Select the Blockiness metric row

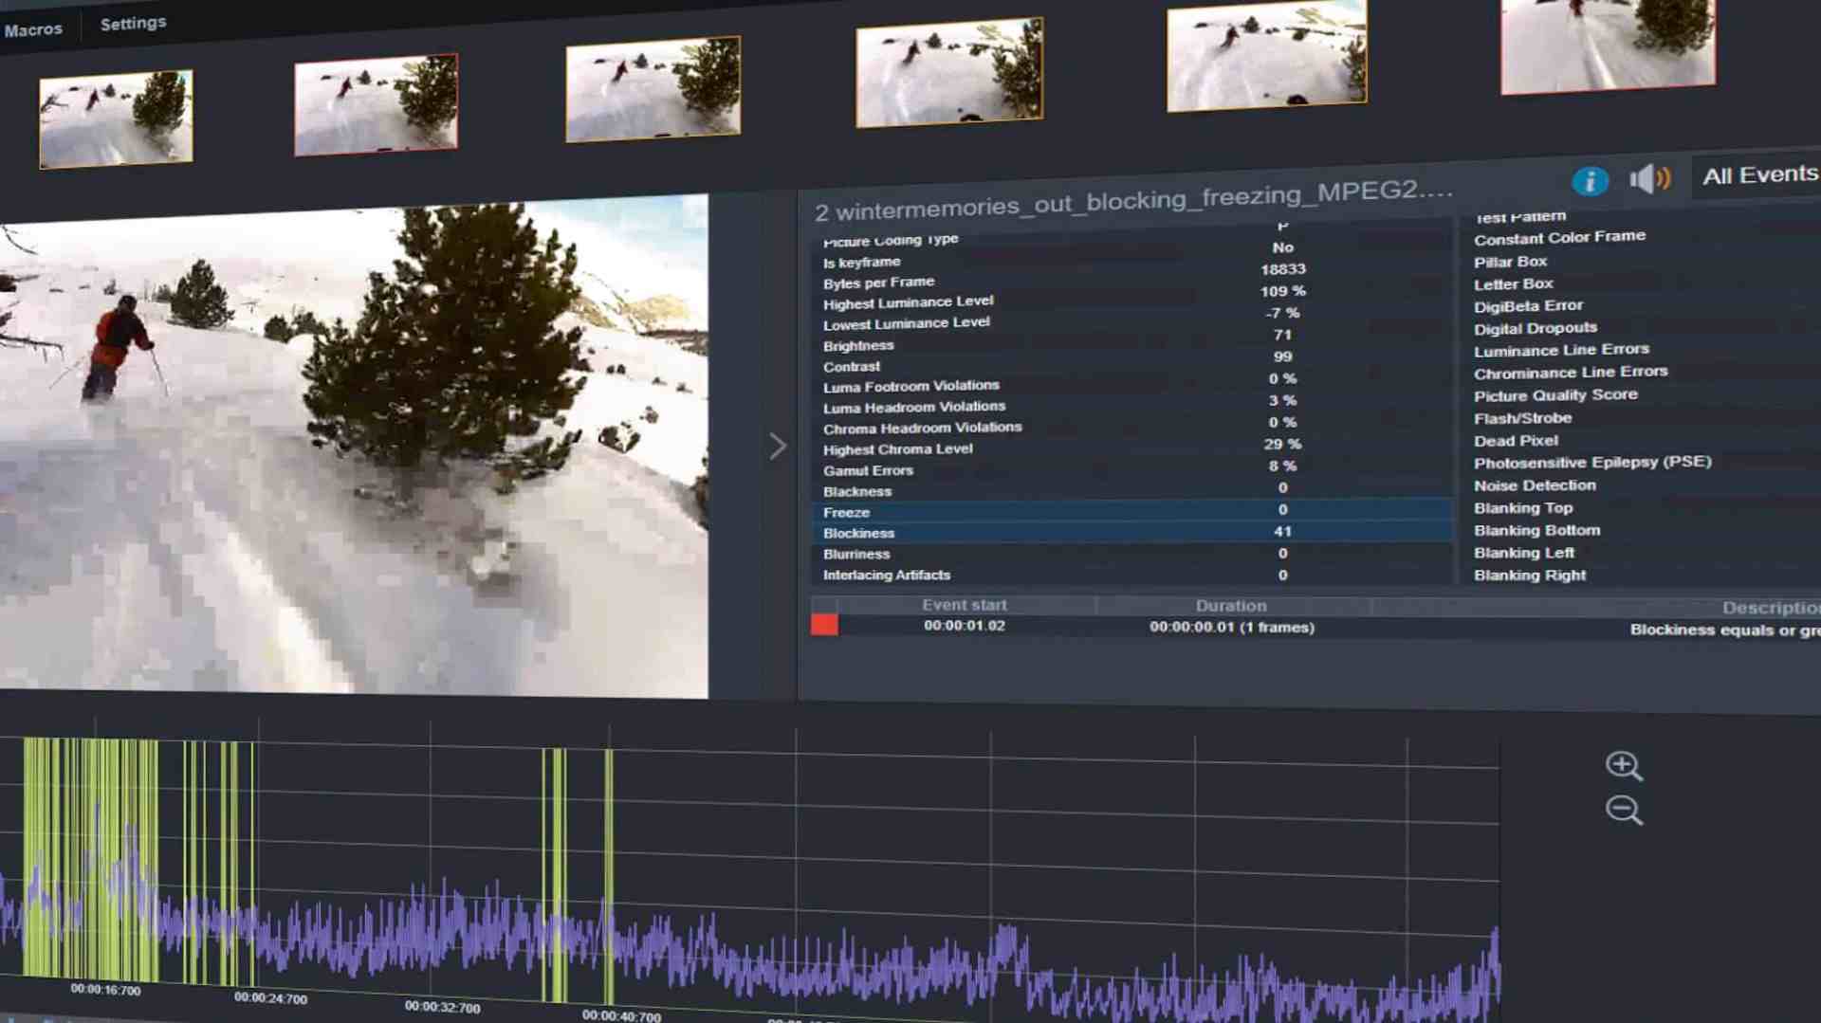1043,533
